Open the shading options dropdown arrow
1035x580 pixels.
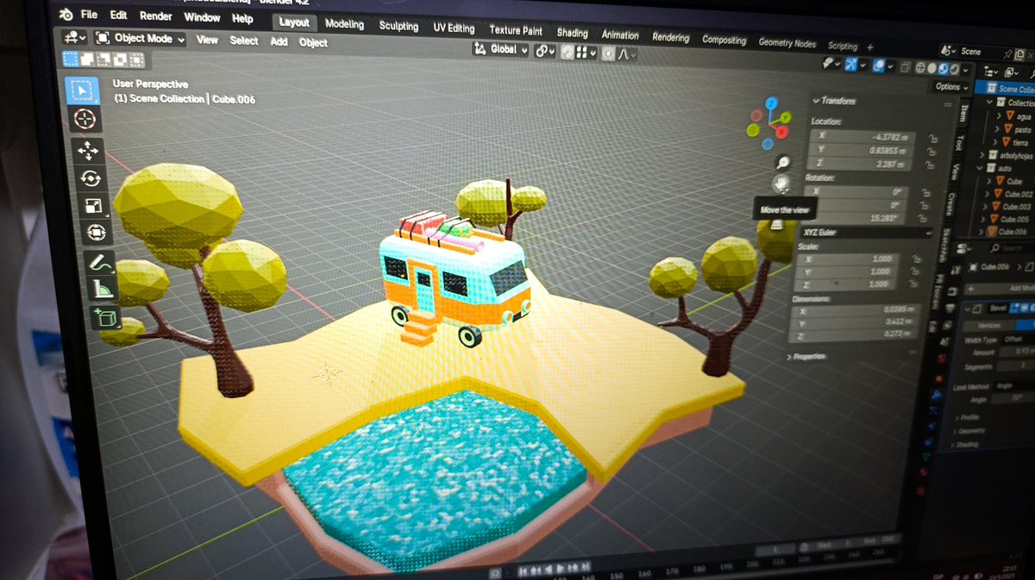pos(965,71)
